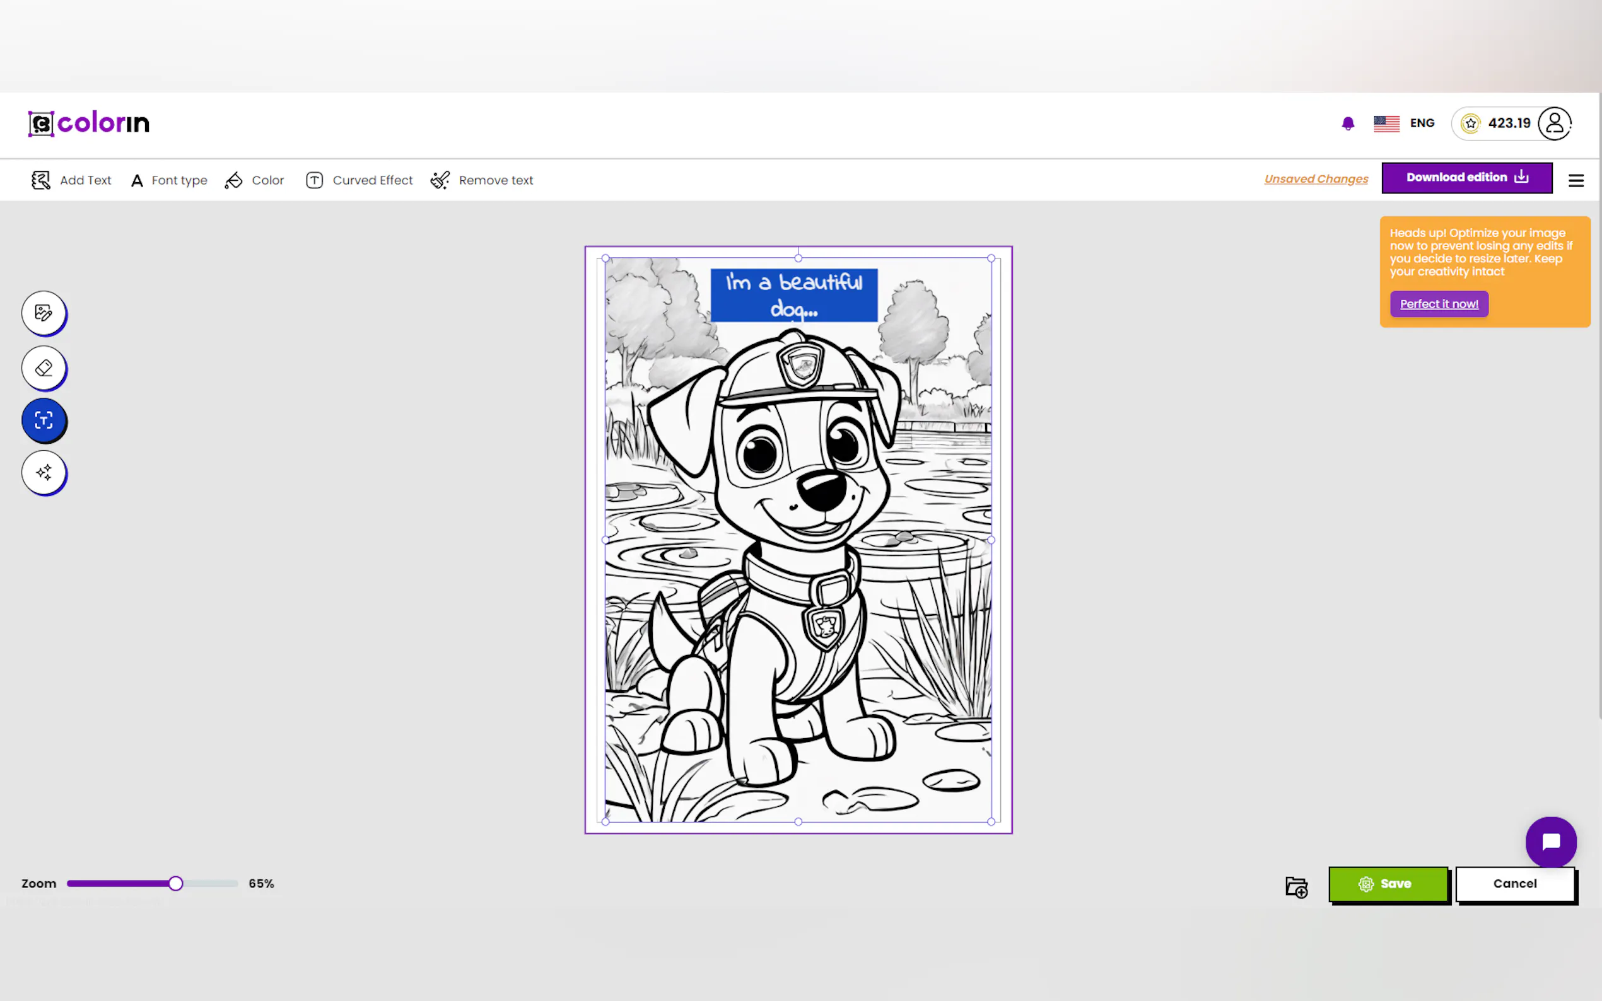Viewport: 1602px width, 1001px height.
Task: Click Remove text tool
Action: [x=481, y=180]
